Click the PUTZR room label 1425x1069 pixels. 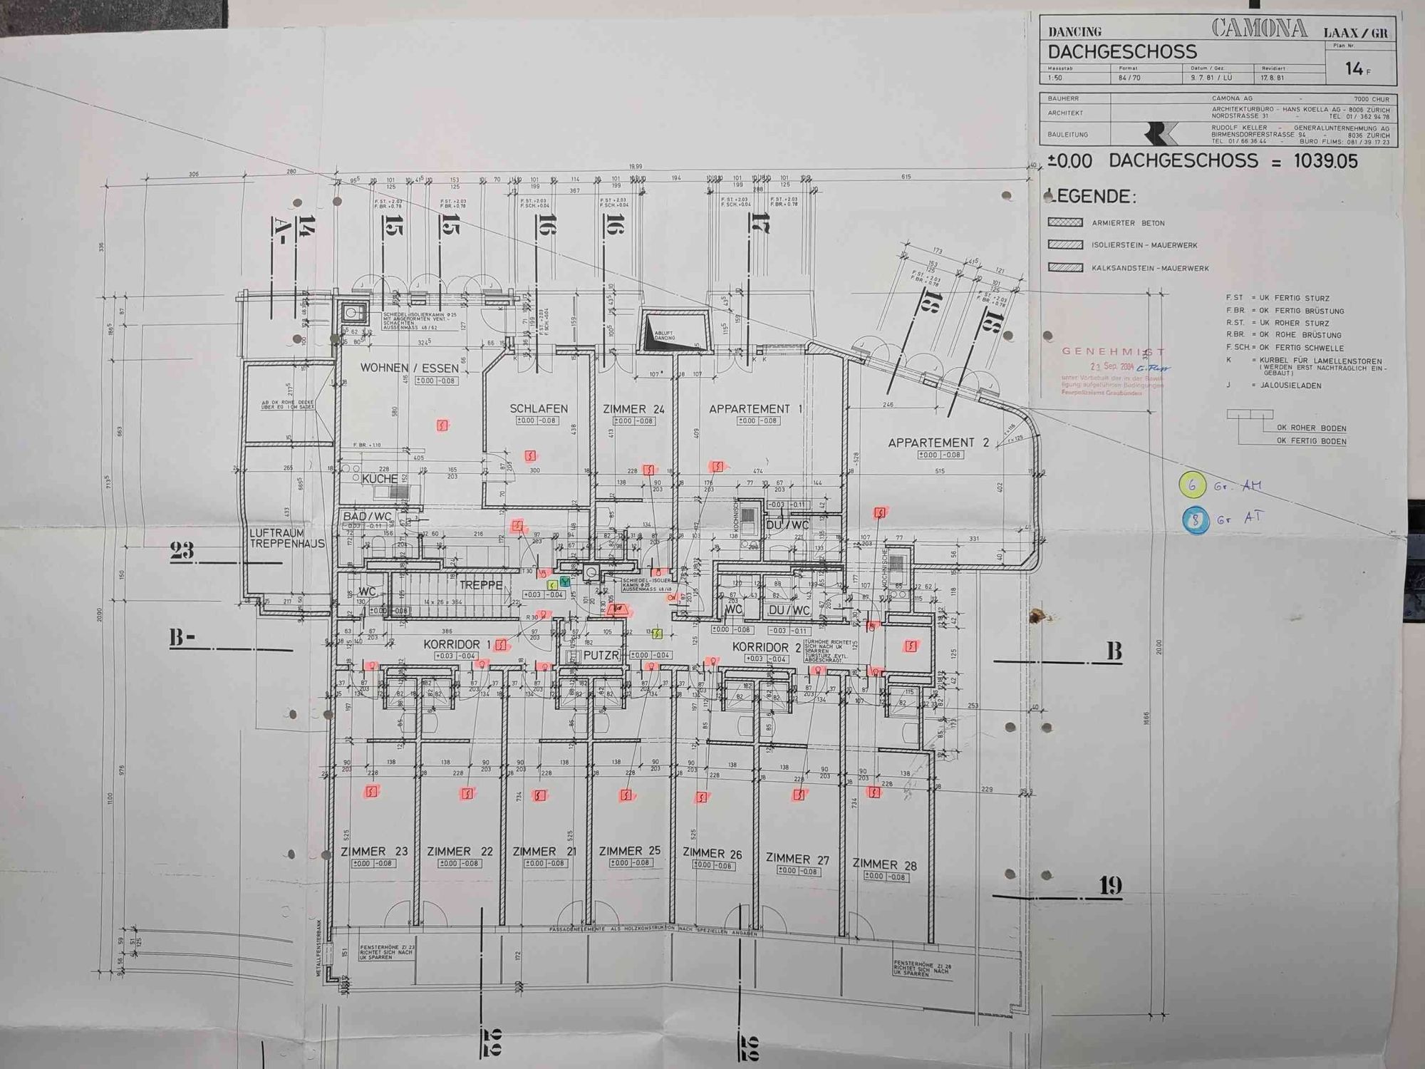[601, 655]
